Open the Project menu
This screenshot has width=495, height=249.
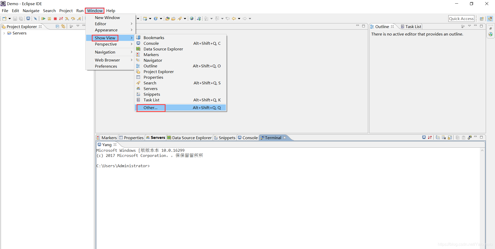[x=66, y=11]
